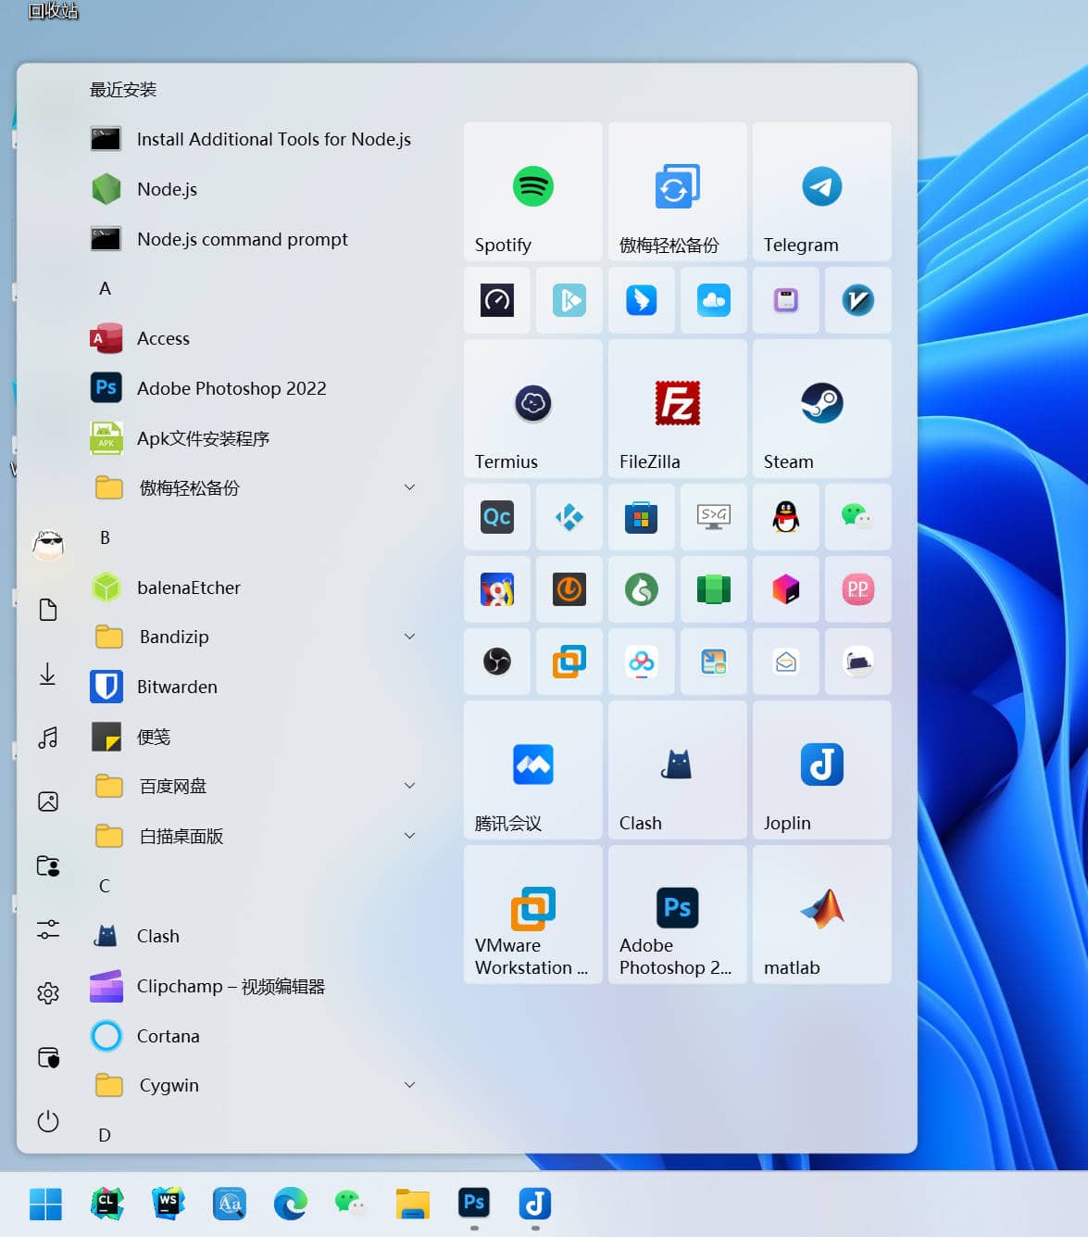1088x1237 pixels.
Task: Open WebStorm from the taskbar
Action: [168, 1204]
